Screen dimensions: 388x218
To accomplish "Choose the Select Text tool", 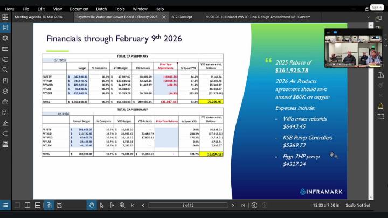I will [112, 205].
